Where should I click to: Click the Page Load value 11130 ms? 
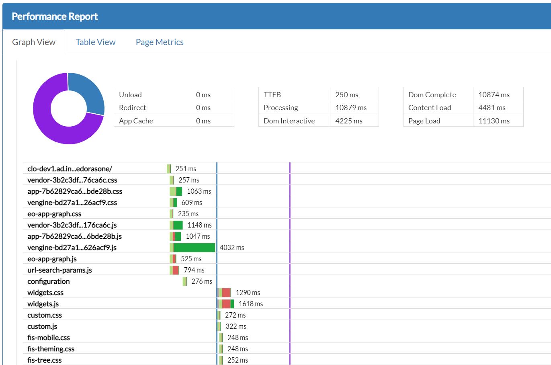[x=494, y=121]
